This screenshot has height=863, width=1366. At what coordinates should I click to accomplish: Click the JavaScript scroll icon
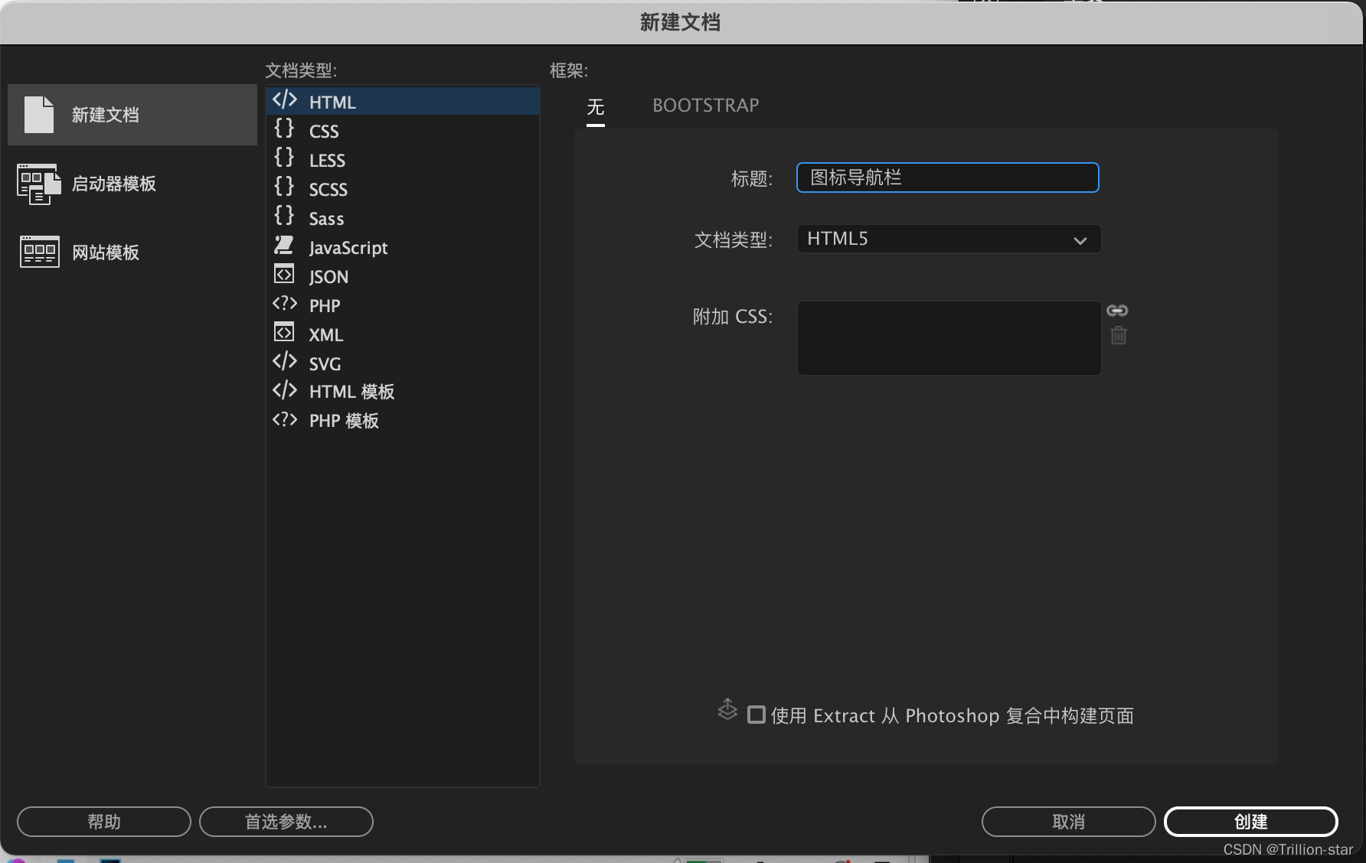point(284,245)
